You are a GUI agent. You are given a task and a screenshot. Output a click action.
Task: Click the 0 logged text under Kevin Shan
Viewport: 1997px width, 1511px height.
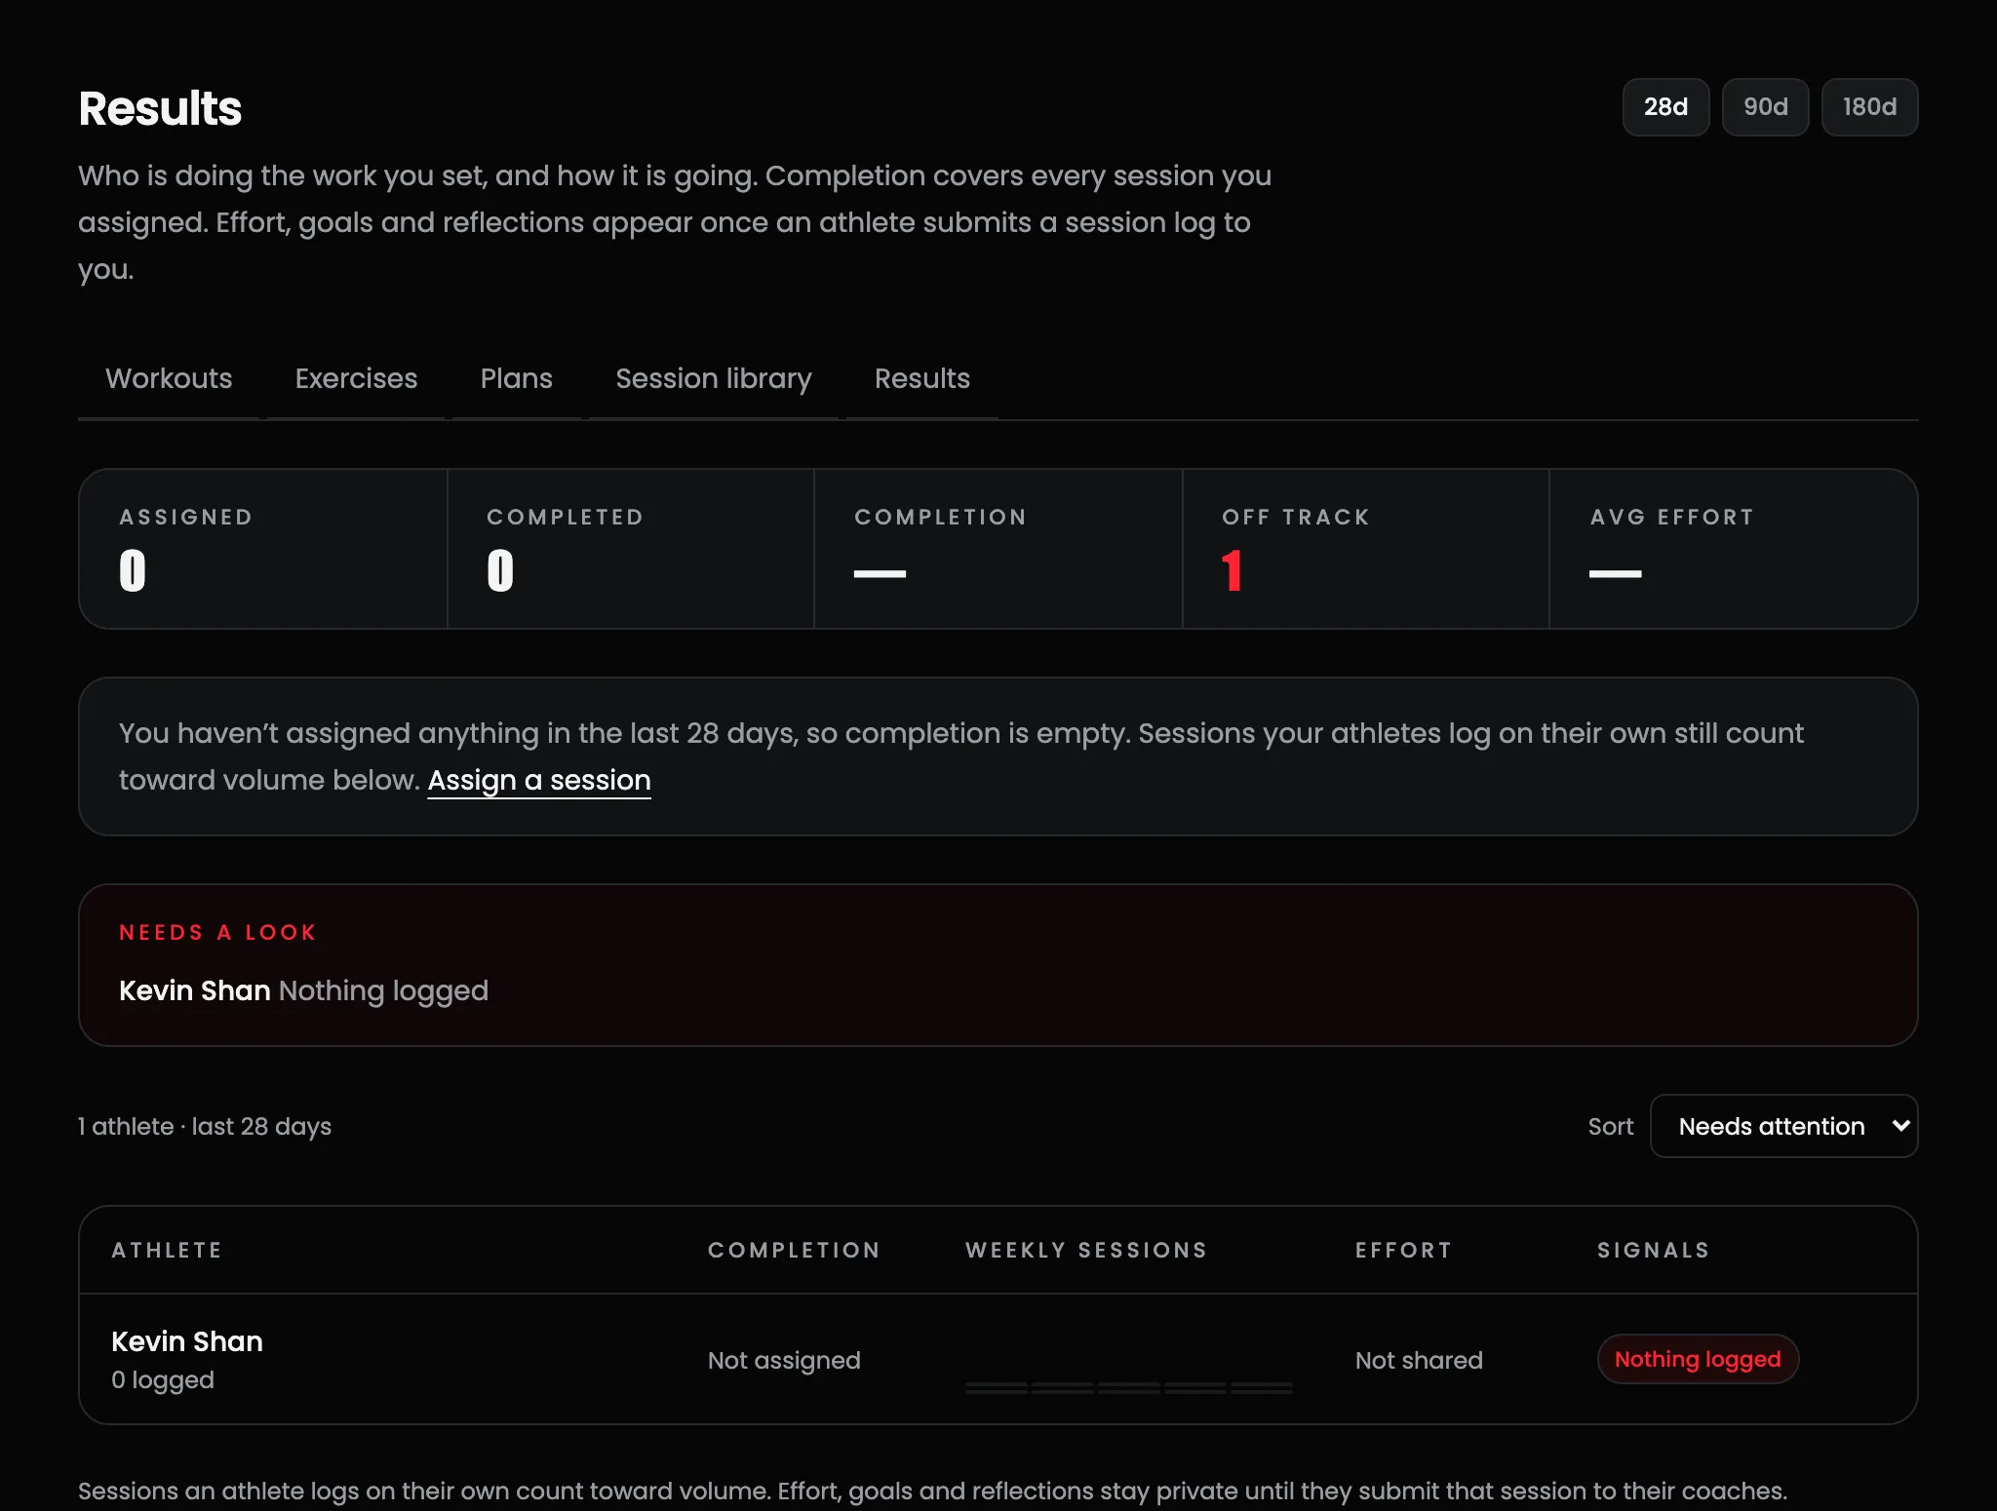(163, 1379)
